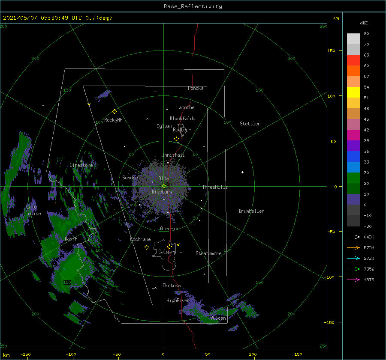This screenshot has height=360, width=386.
Task: Click the Blackfalds label
Action: [x=182, y=119]
